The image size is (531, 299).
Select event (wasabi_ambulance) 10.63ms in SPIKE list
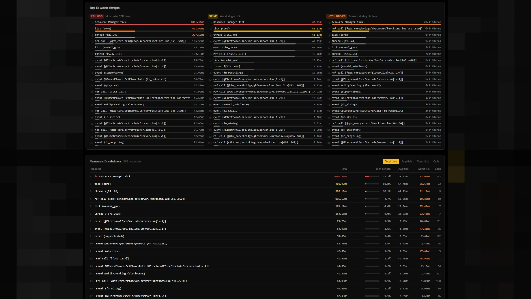(266, 105)
